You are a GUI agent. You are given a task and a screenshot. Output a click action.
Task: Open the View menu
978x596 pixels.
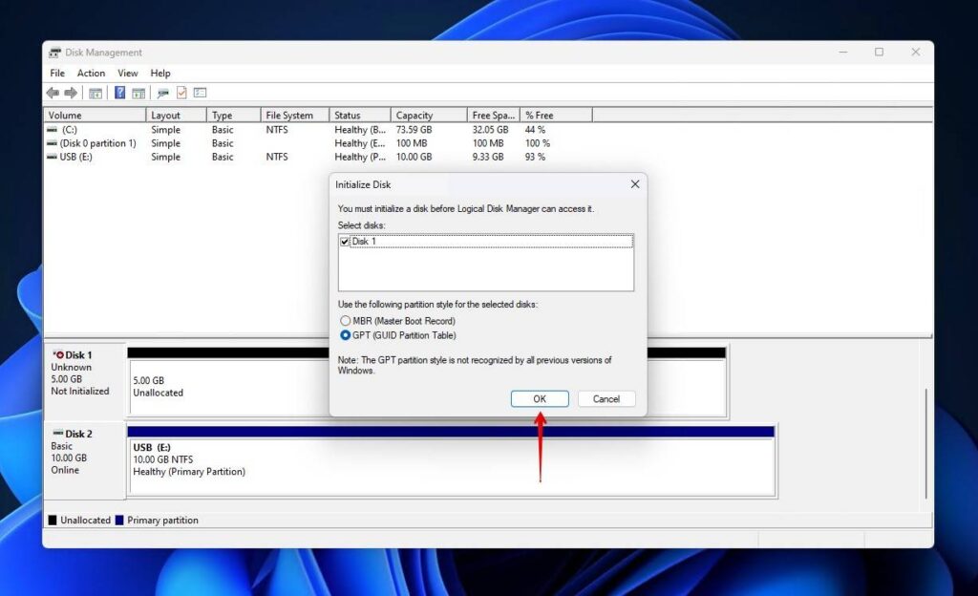128,73
